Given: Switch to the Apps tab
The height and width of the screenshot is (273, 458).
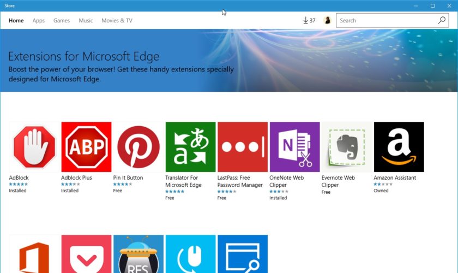Looking at the screenshot, I should click(38, 21).
